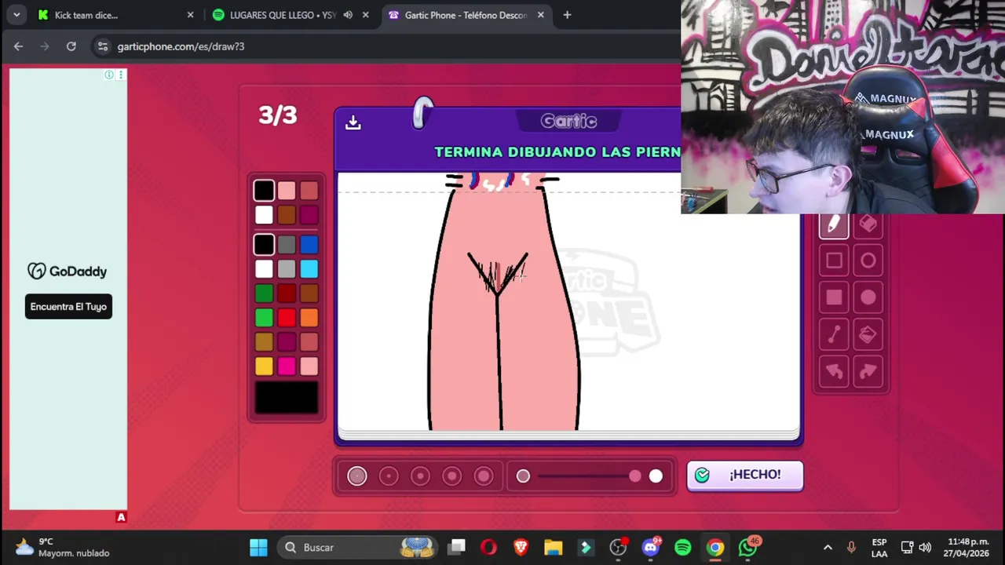Select the smallest brush size
This screenshot has width=1005, height=565.
[357, 476]
